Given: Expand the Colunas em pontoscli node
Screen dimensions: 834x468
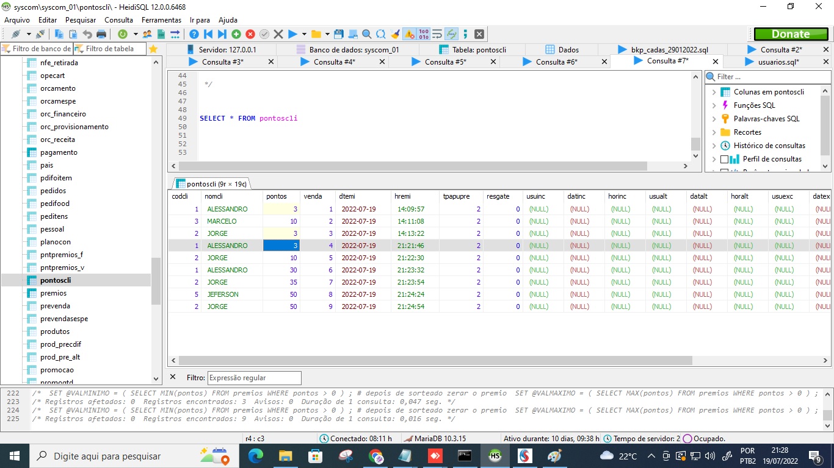Looking at the screenshot, I should click(x=714, y=92).
